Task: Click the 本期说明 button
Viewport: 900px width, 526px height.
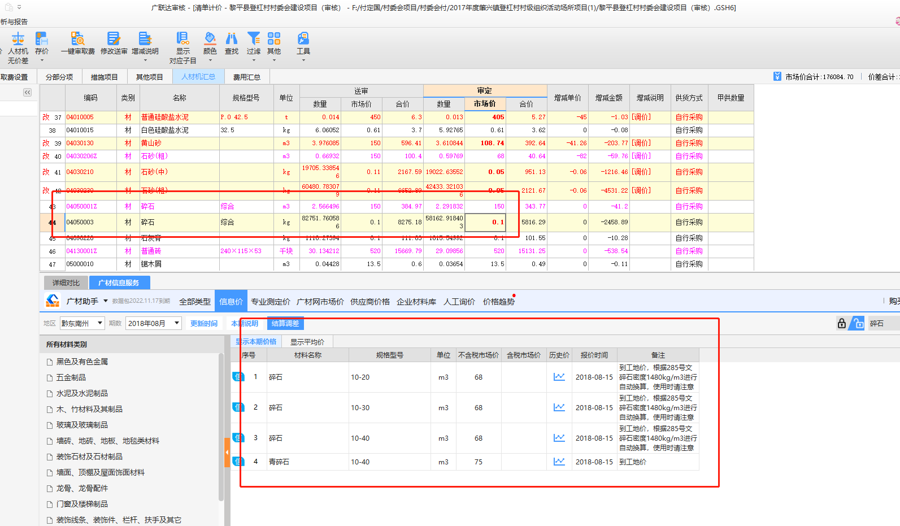Action: pos(245,324)
